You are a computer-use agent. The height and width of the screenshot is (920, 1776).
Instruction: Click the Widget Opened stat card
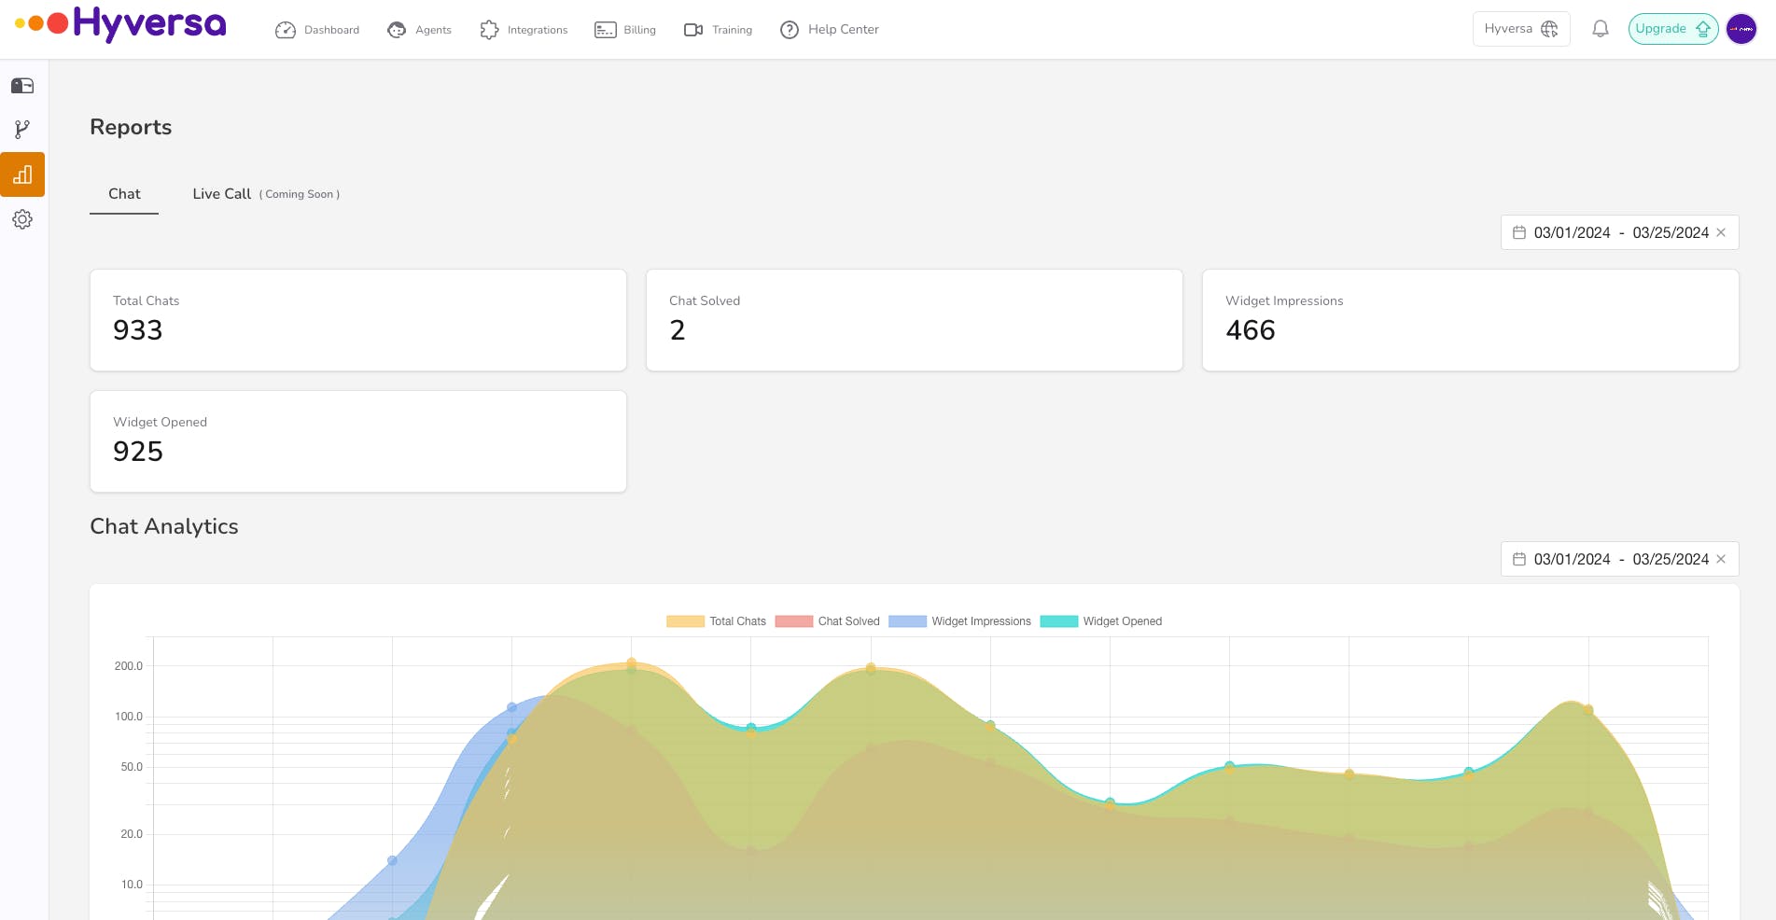tap(358, 441)
